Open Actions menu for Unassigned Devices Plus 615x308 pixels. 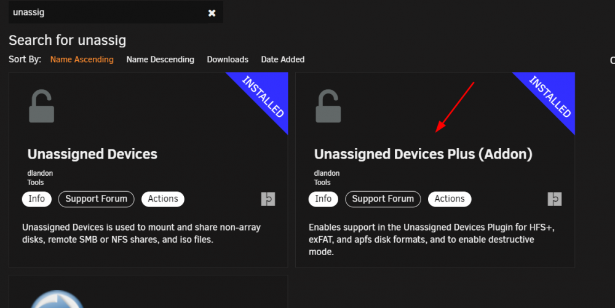point(450,199)
